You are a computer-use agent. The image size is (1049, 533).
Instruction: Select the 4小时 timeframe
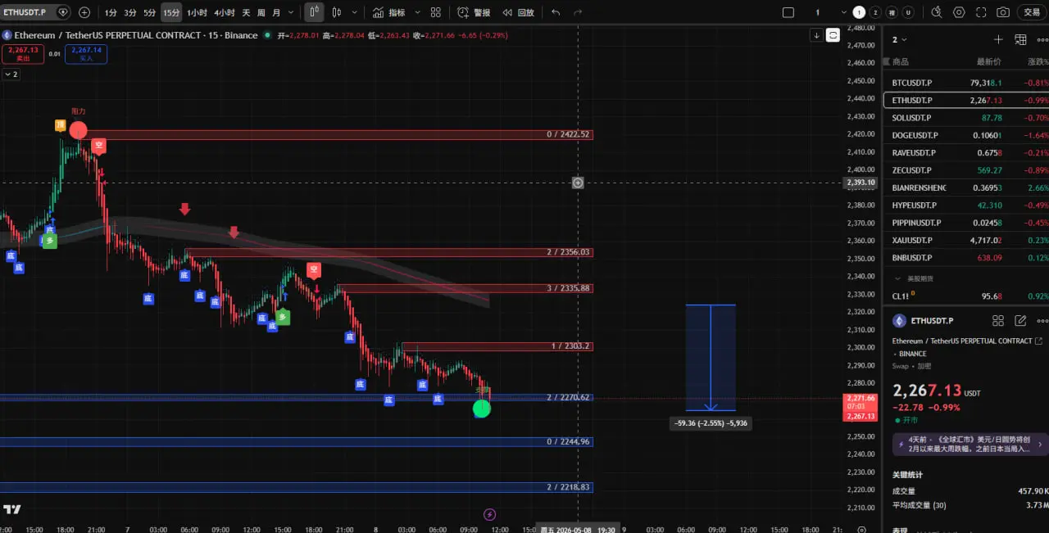[225, 12]
